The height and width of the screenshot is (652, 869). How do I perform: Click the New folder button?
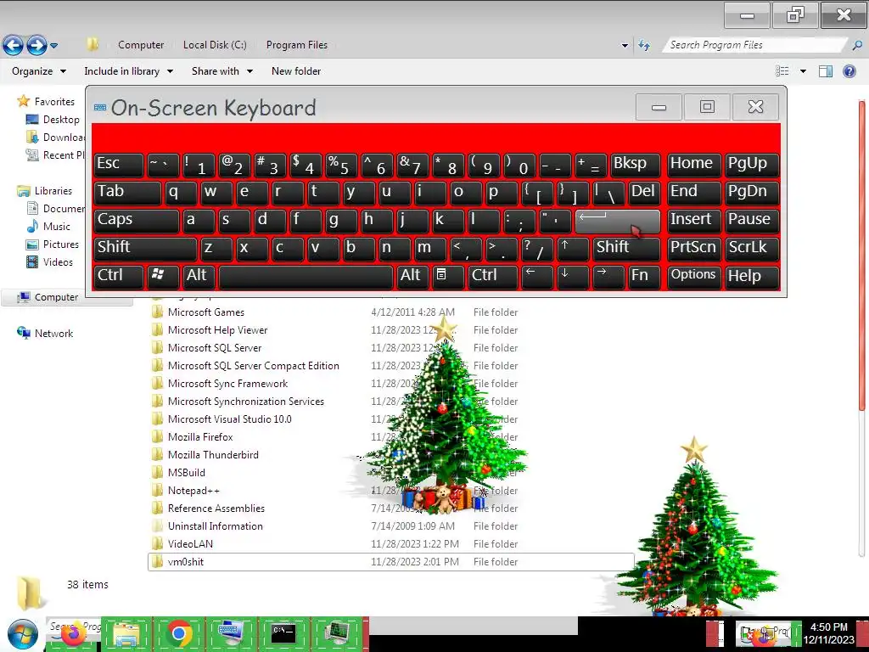click(296, 71)
